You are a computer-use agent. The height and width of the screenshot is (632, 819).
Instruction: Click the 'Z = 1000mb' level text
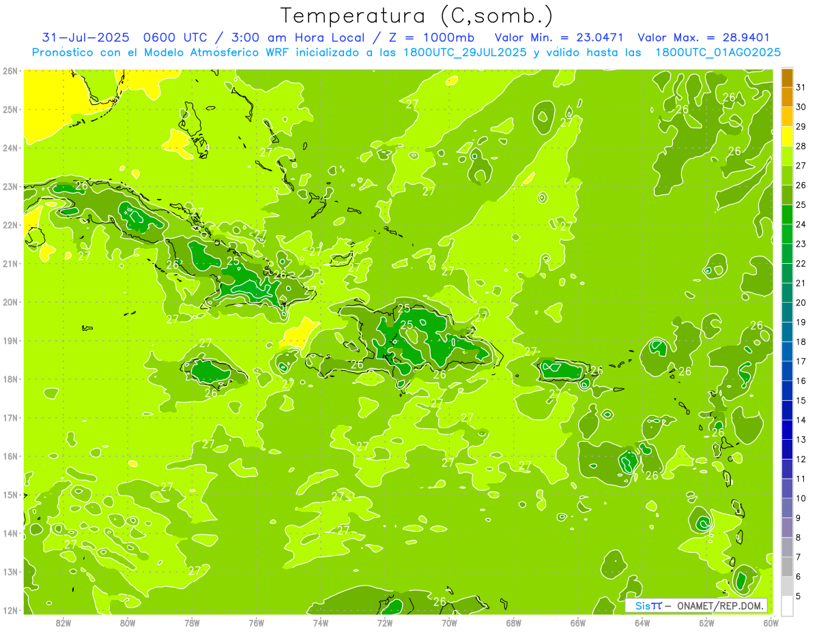(x=432, y=37)
